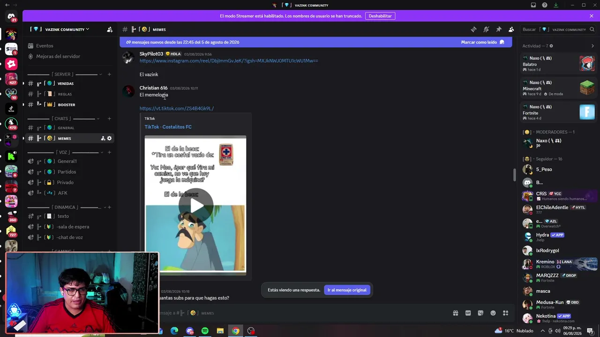Open the gift icon in message bar
Image resolution: width=600 pixels, height=337 pixels.
tap(455, 313)
